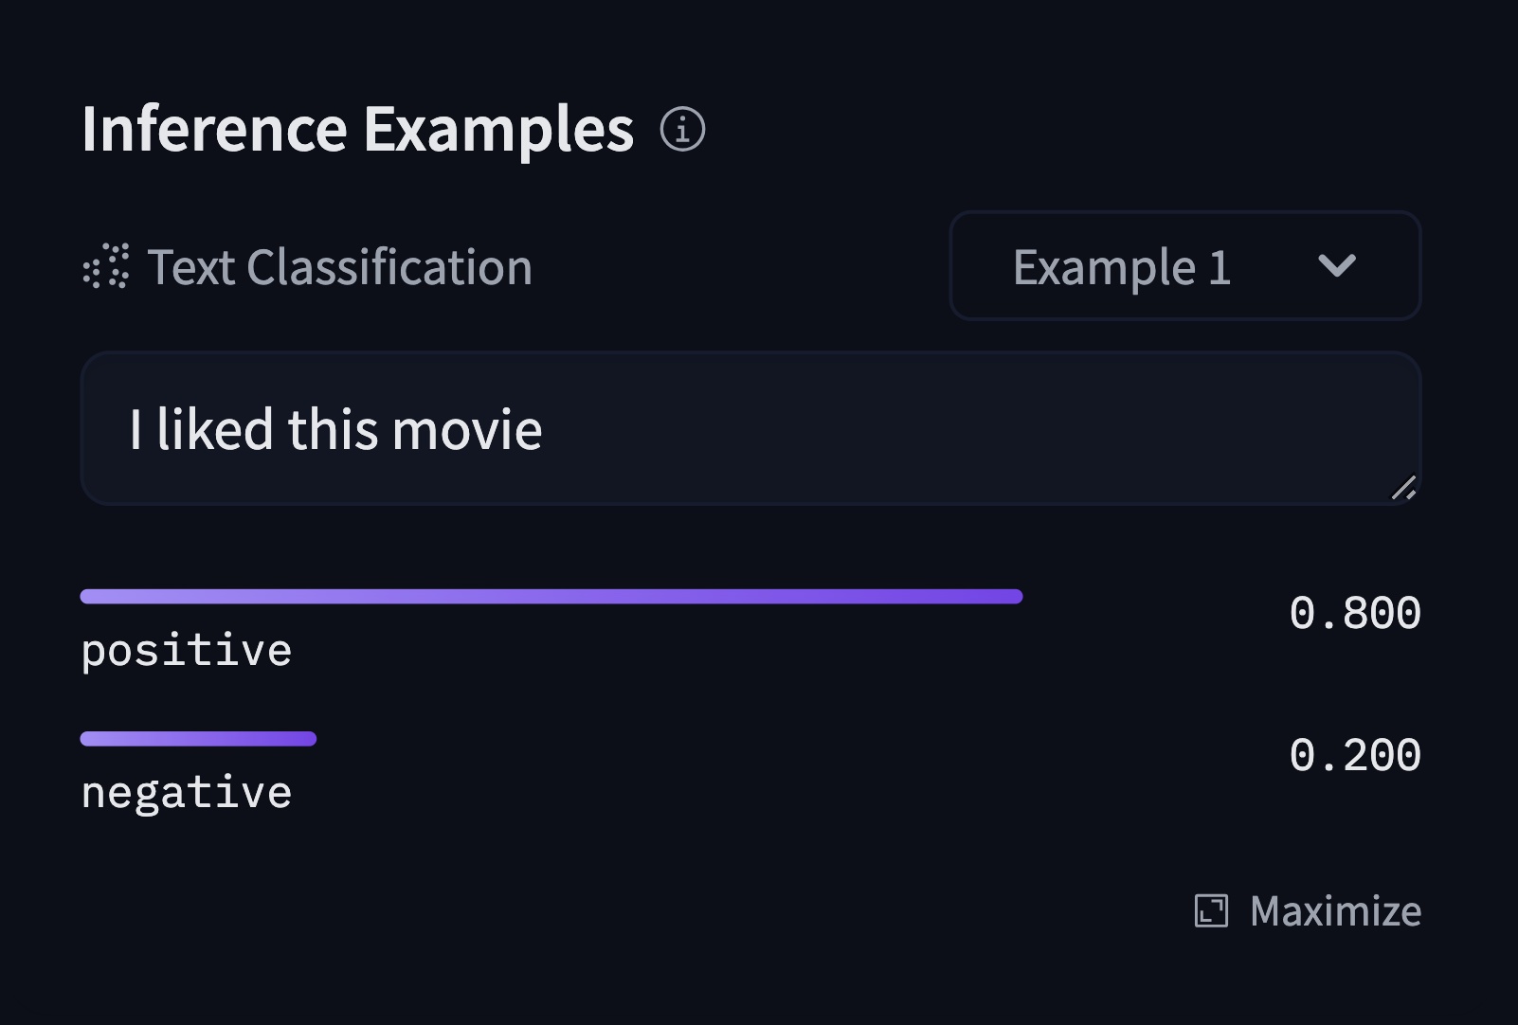Click the positive score progress bar

click(x=551, y=596)
